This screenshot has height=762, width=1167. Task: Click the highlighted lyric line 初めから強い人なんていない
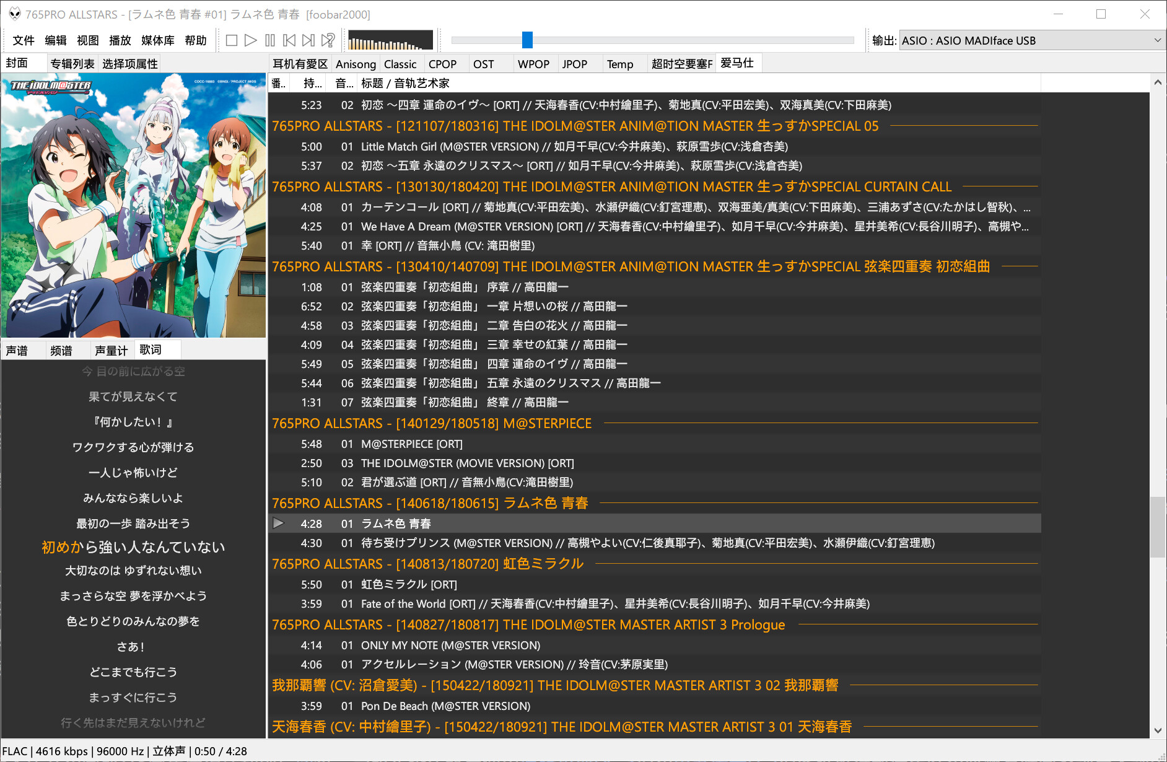[133, 547]
